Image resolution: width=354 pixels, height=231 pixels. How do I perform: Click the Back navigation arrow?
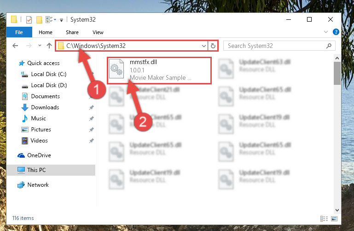(x=15, y=46)
